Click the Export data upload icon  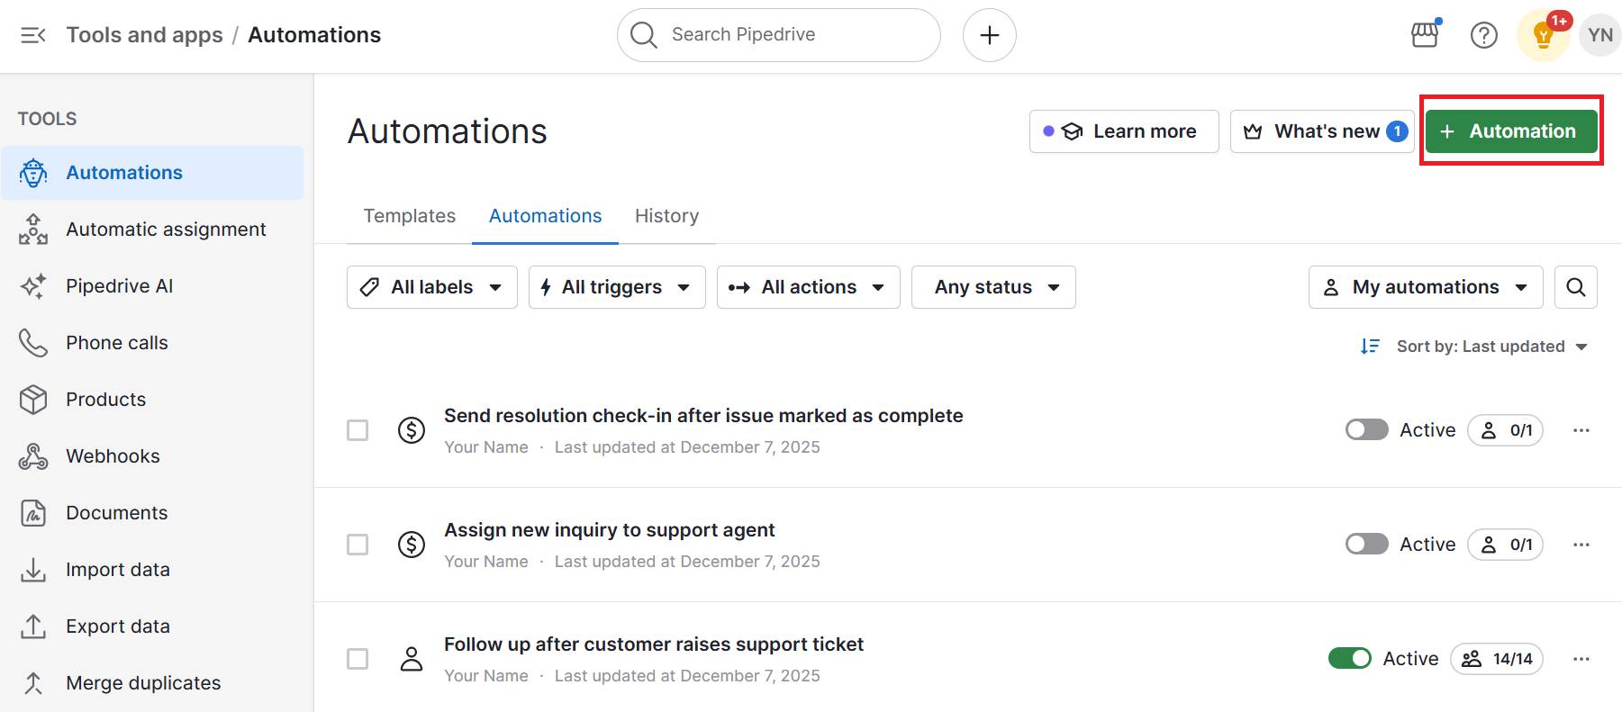(33, 626)
